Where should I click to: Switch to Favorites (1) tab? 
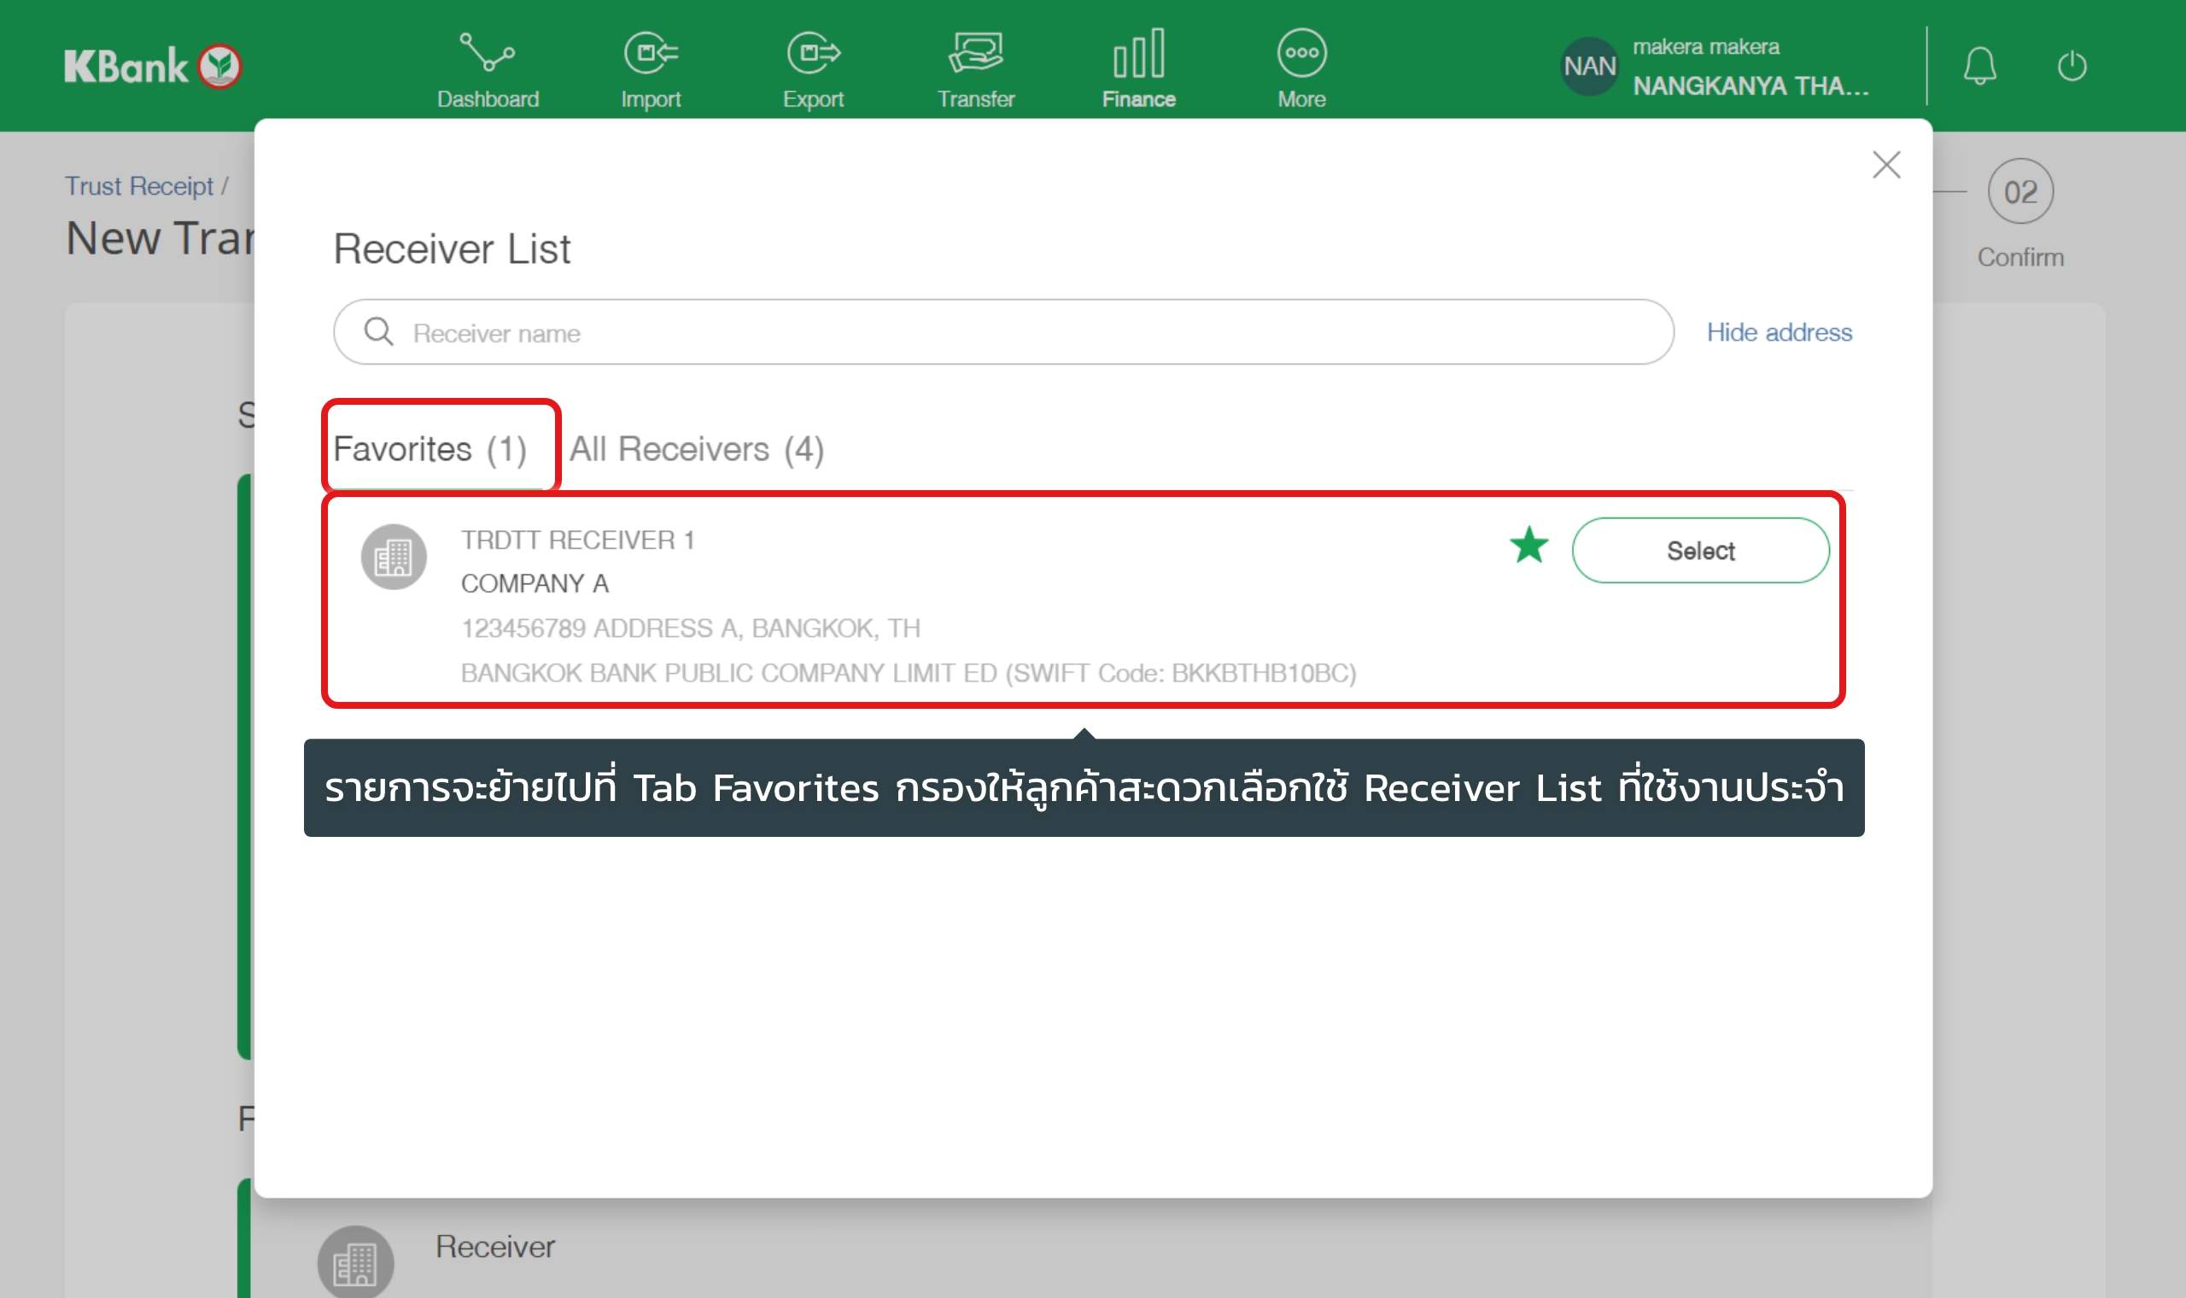coord(430,448)
